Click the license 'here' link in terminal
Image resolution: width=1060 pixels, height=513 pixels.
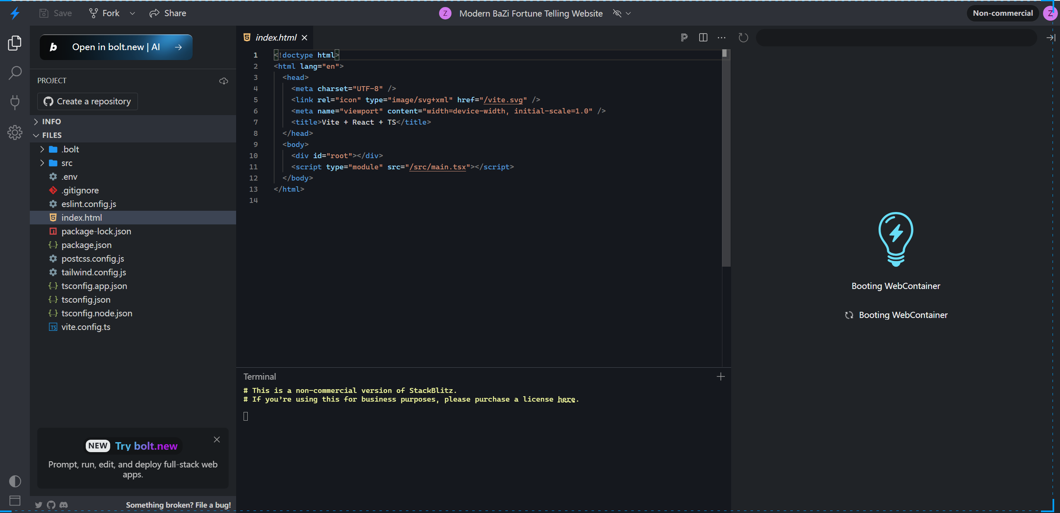click(566, 400)
